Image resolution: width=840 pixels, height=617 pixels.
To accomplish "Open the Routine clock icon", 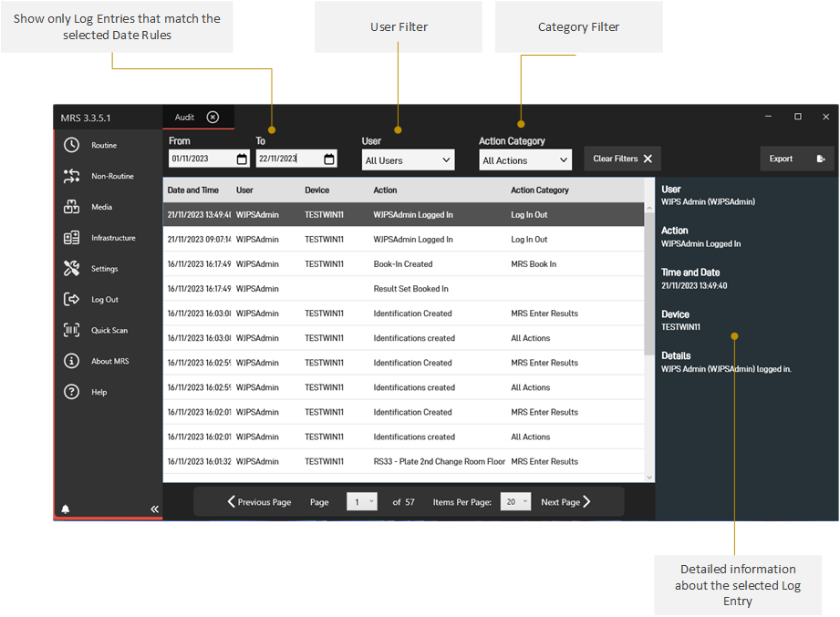I will [x=72, y=146].
